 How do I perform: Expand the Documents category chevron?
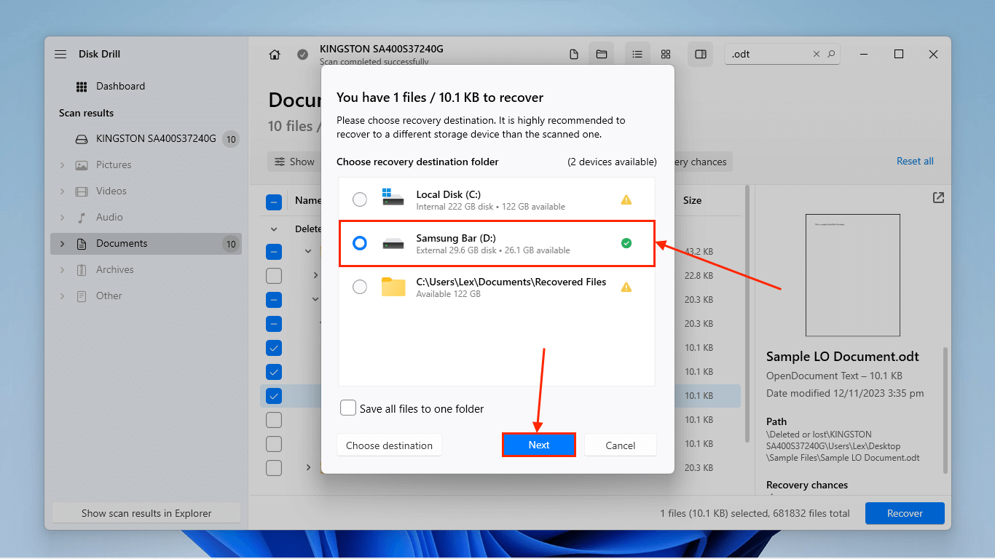(62, 244)
